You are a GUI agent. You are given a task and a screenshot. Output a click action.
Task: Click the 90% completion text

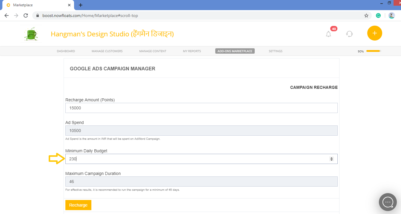(361, 51)
